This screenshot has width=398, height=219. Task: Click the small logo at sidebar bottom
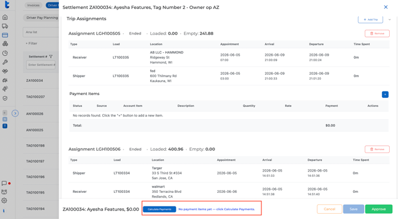click(4, 211)
